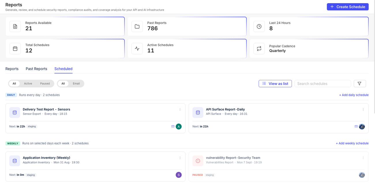Click the Reports Available count 21
Image resolution: width=375 pixels, height=183 pixels.
click(x=29, y=28)
